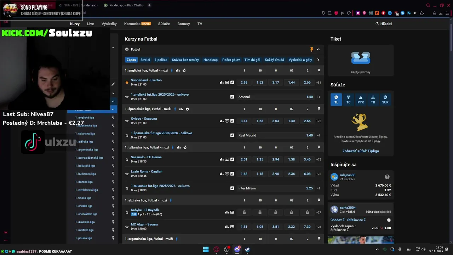453x255 pixels.
Task: Star the 1.španielska fut.liga celkovo row
Action: (x=127, y=135)
